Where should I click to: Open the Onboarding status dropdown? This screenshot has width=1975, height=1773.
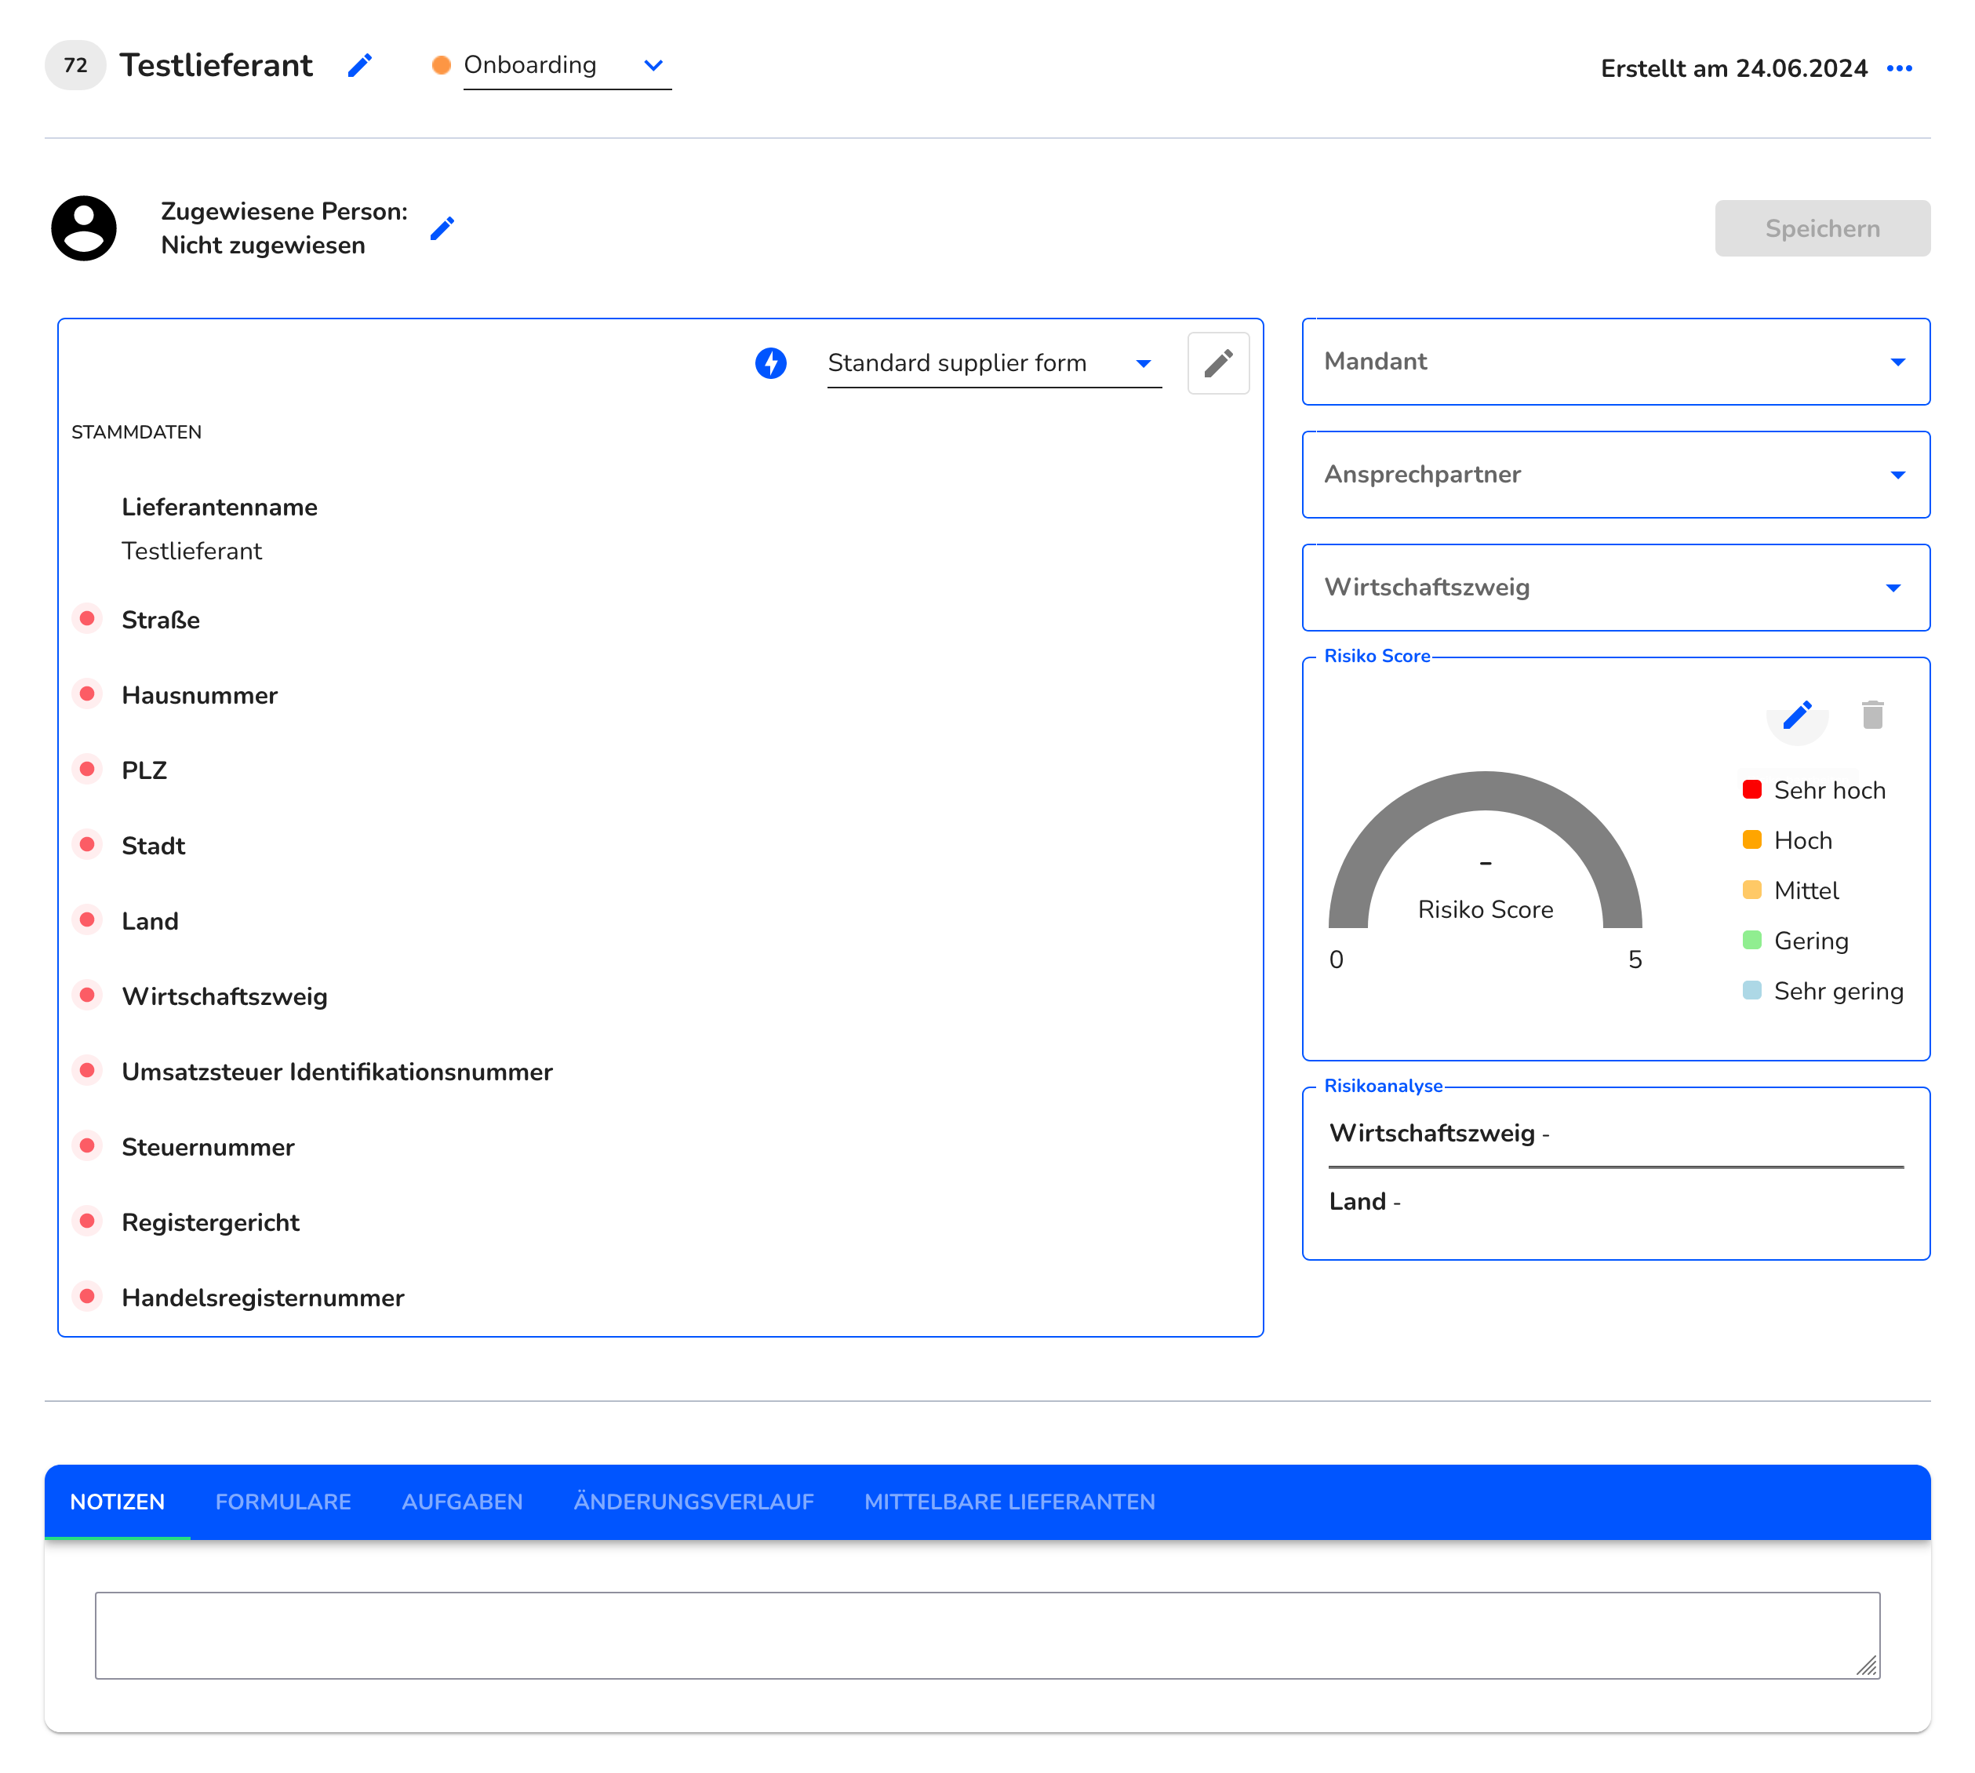567,65
